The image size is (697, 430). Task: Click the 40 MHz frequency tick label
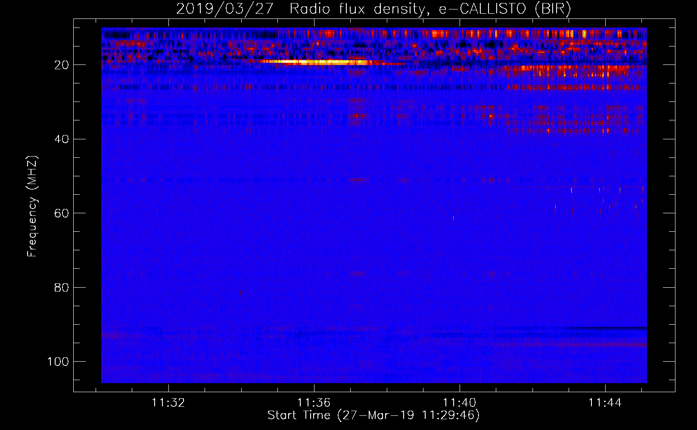pos(62,139)
